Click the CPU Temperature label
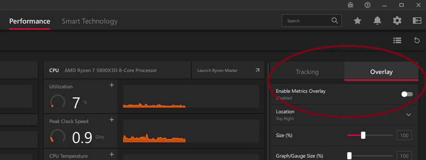The height and width of the screenshot is (160, 426). coord(68,156)
